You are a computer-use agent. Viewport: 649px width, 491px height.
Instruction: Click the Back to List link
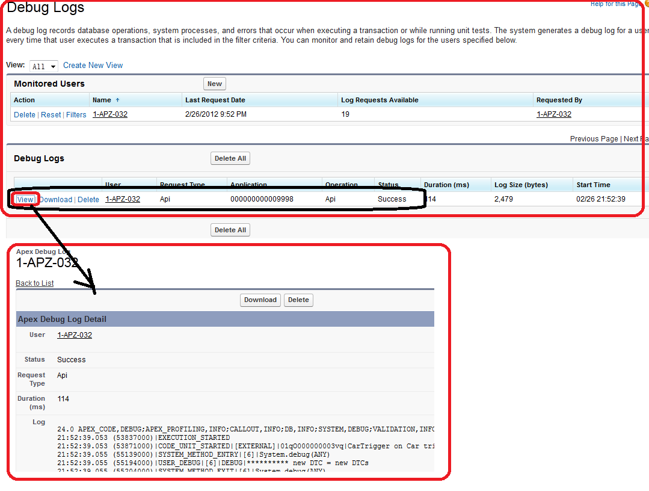click(x=35, y=283)
